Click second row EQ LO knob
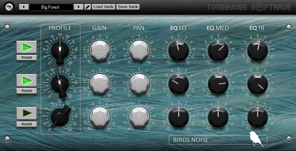The image size is (296, 151). (179, 84)
